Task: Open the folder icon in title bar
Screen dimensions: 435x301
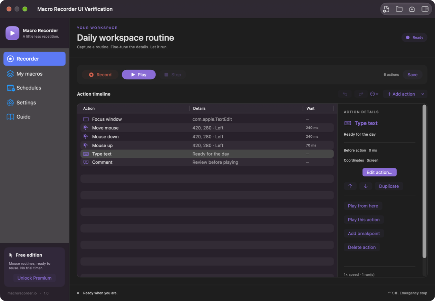Action: coord(399,9)
